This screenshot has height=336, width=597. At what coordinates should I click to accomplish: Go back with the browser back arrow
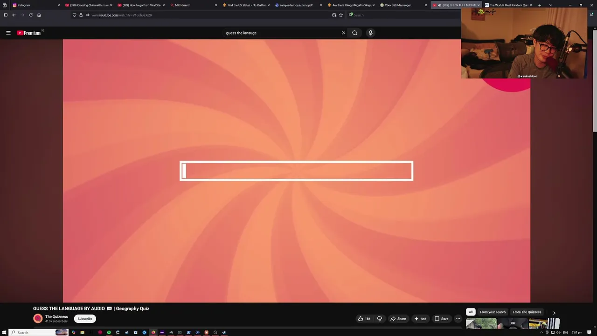click(14, 15)
